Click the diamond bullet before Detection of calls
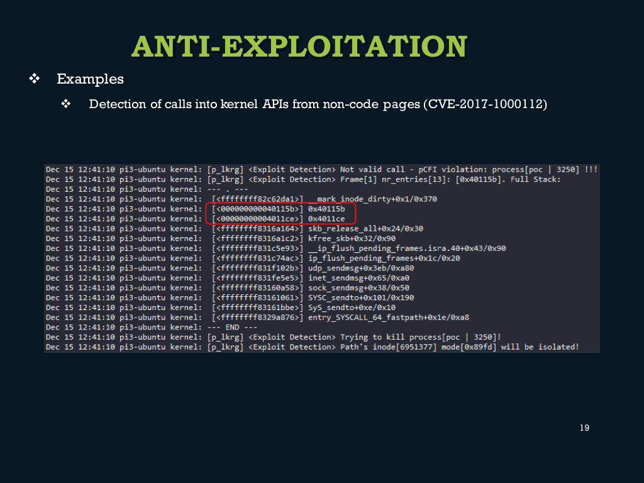 tap(65, 104)
